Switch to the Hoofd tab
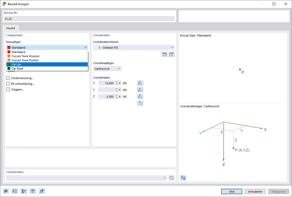The width and height of the screenshot is (292, 197). 11,28
